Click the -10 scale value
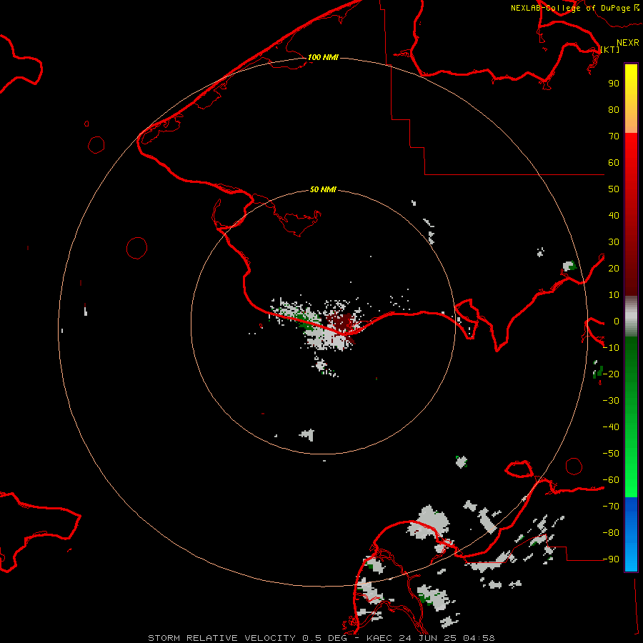This screenshot has height=643, width=643. pos(611,348)
